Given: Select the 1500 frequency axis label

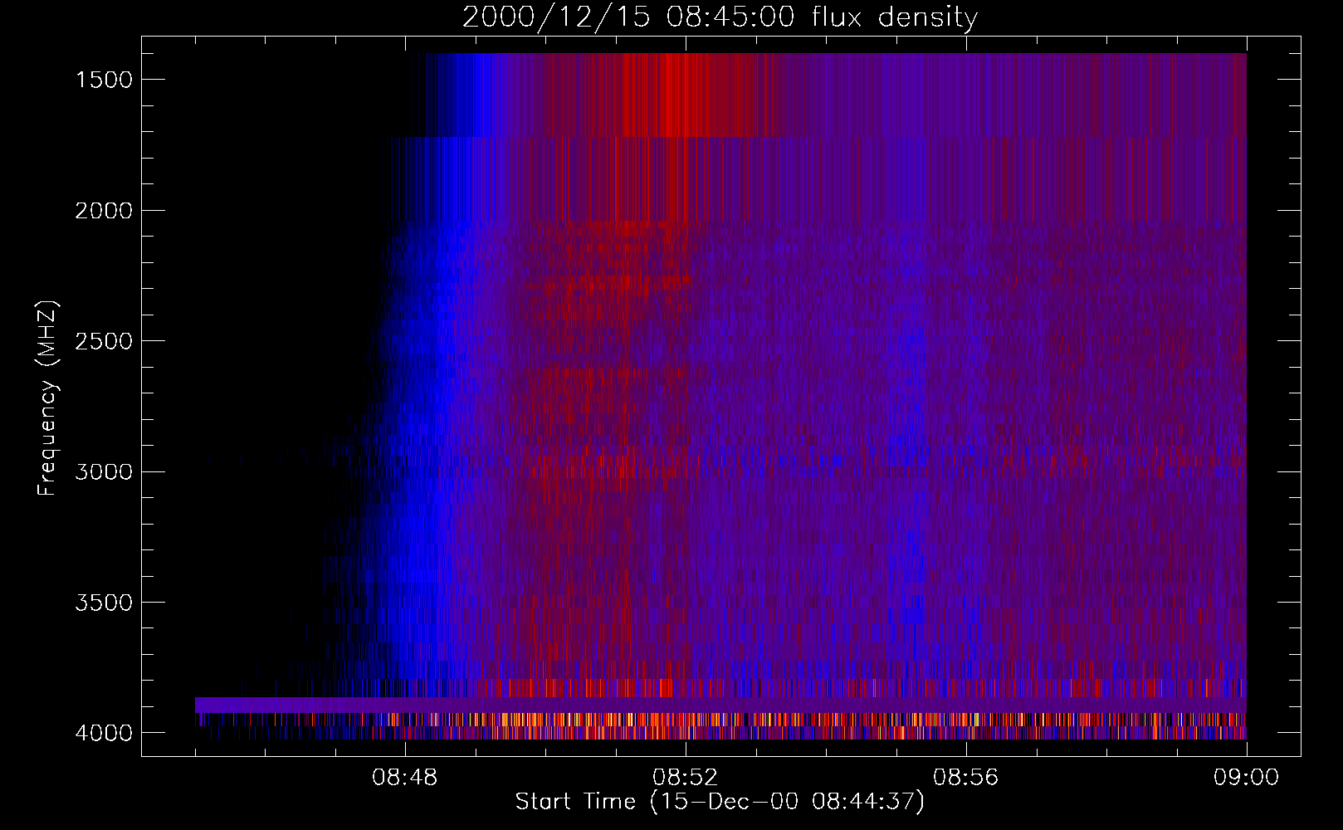Looking at the screenshot, I should (x=104, y=80).
